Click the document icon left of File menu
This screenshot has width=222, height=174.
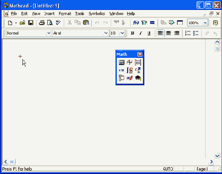(x=6, y=14)
